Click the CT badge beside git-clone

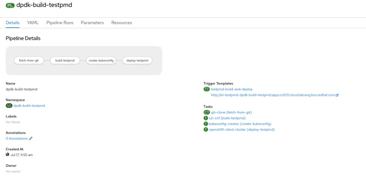(207, 112)
